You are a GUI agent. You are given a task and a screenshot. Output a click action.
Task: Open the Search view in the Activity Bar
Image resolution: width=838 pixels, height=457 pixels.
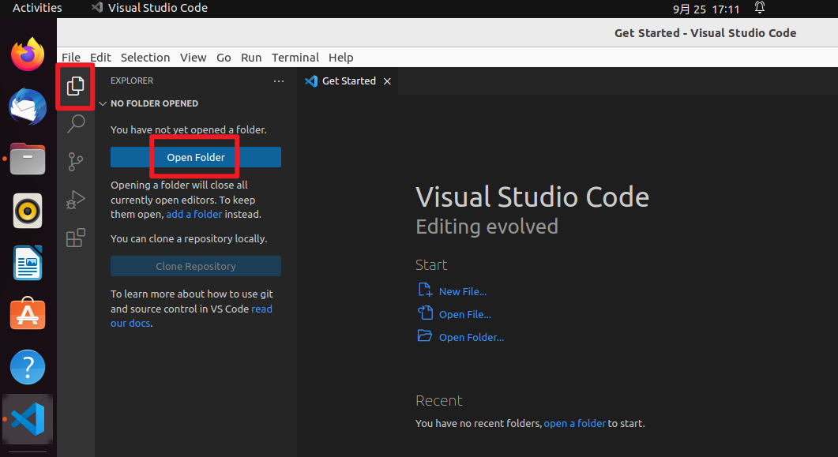(x=75, y=123)
